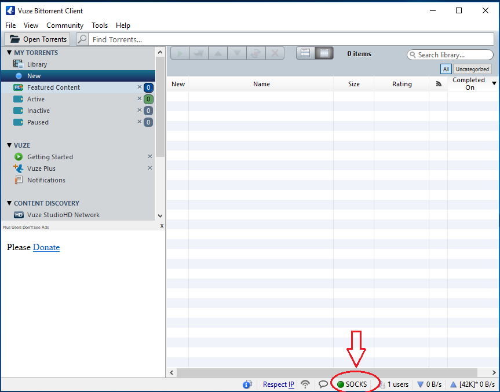This screenshot has height=392, width=500.
Task: Click the Respect IP link
Action: 278,384
